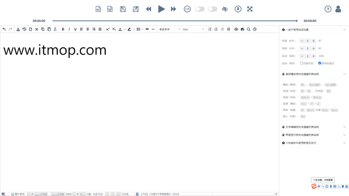Toggle the first switch beside speed icon
The width and height of the screenshot is (349, 196).
click(200, 9)
